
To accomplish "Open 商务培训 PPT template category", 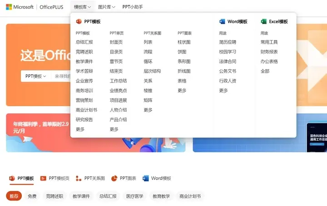I will tap(84, 91).
